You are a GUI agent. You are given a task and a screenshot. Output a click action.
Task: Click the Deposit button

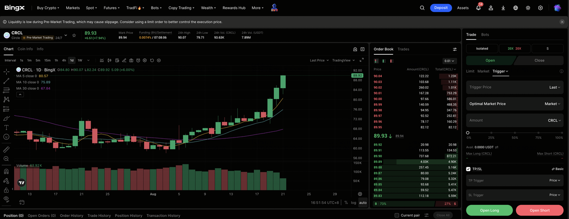(441, 8)
